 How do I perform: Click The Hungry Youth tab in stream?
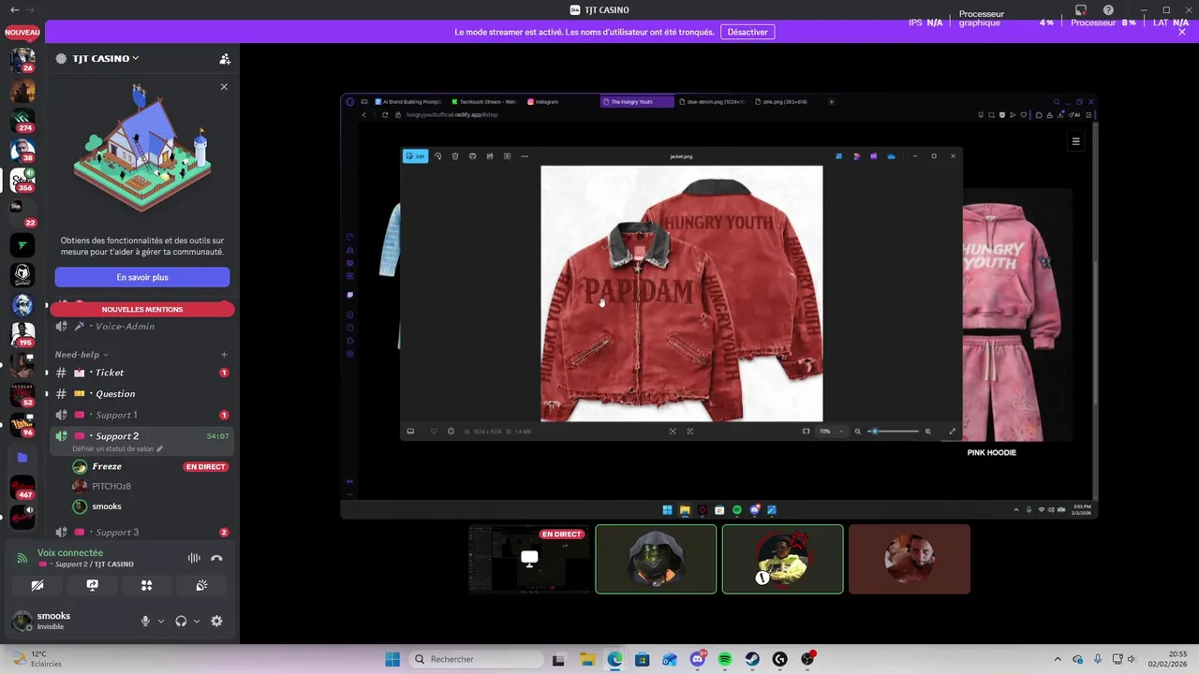[637, 101]
